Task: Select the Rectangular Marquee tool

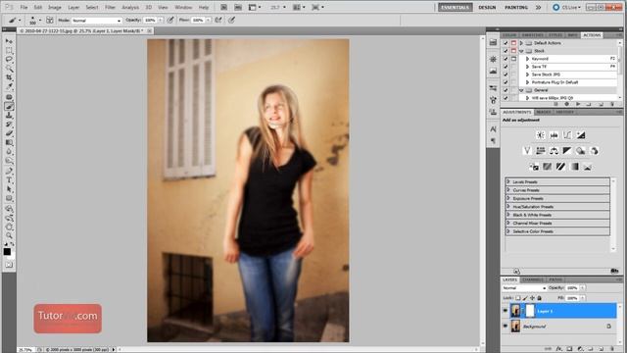Action: pyautogui.click(x=9, y=50)
